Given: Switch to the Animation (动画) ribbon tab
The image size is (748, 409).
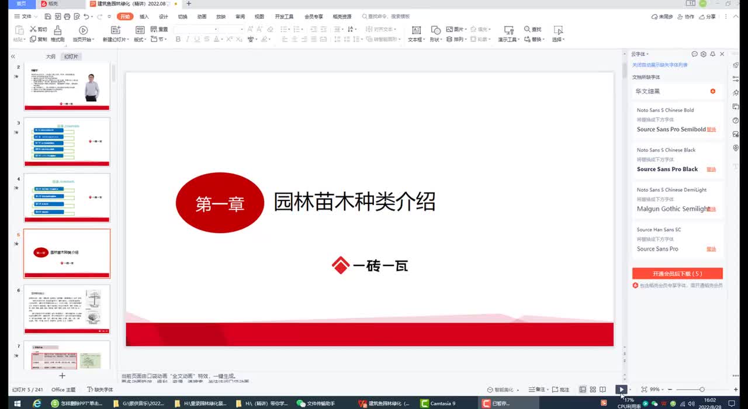Looking at the screenshot, I should coord(202,16).
